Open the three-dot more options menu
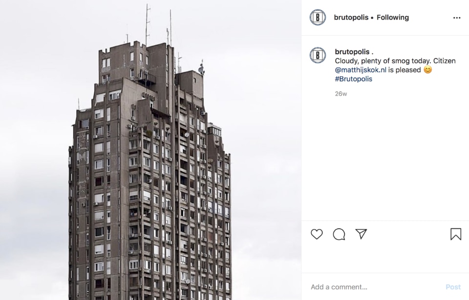The height and width of the screenshot is (300, 469). pyautogui.click(x=457, y=18)
